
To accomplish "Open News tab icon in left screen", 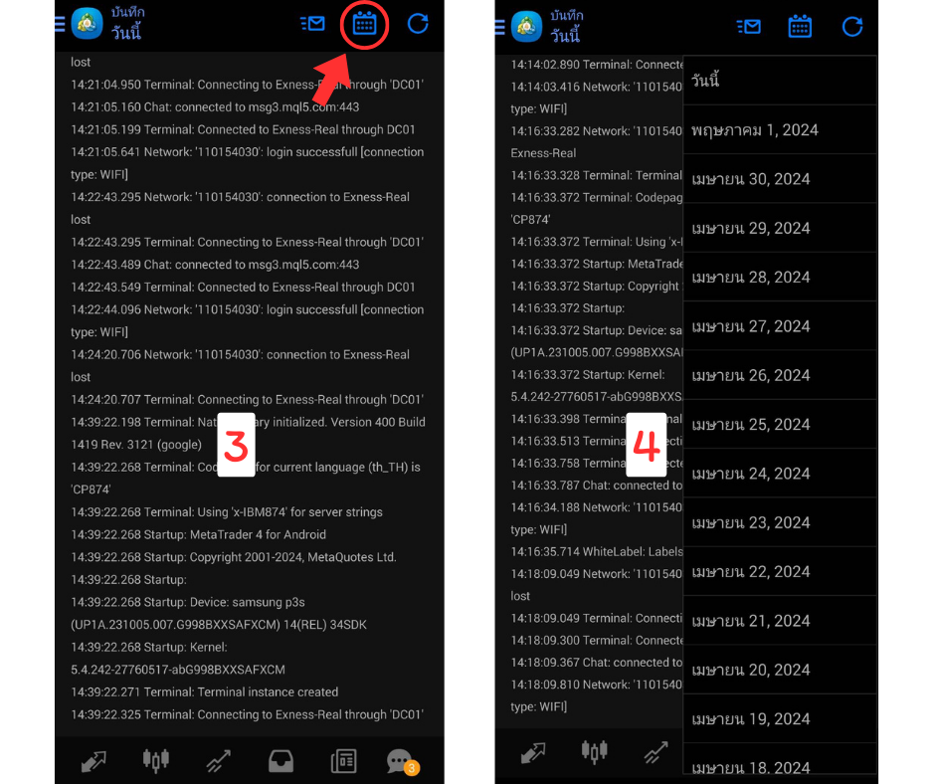I will 343,761.
